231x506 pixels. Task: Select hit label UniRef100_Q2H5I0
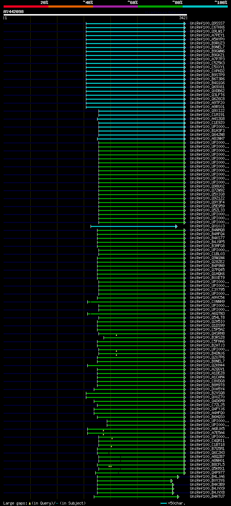coord(207,321)
